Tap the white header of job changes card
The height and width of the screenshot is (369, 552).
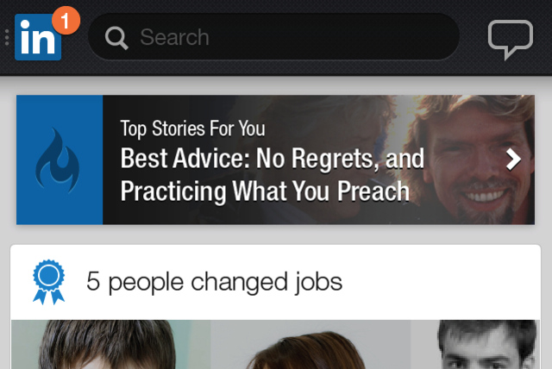click(276, 283)
